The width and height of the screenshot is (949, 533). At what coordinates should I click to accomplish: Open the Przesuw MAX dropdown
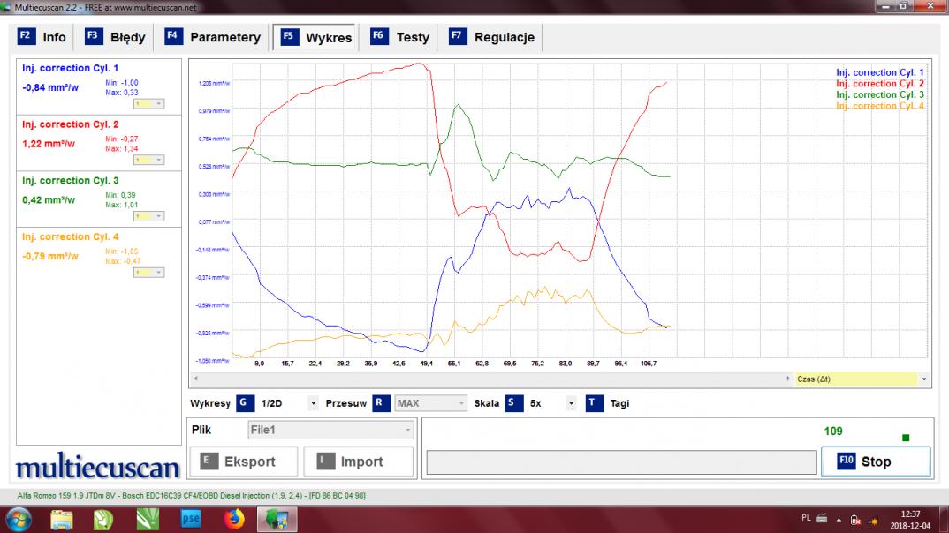431,403
